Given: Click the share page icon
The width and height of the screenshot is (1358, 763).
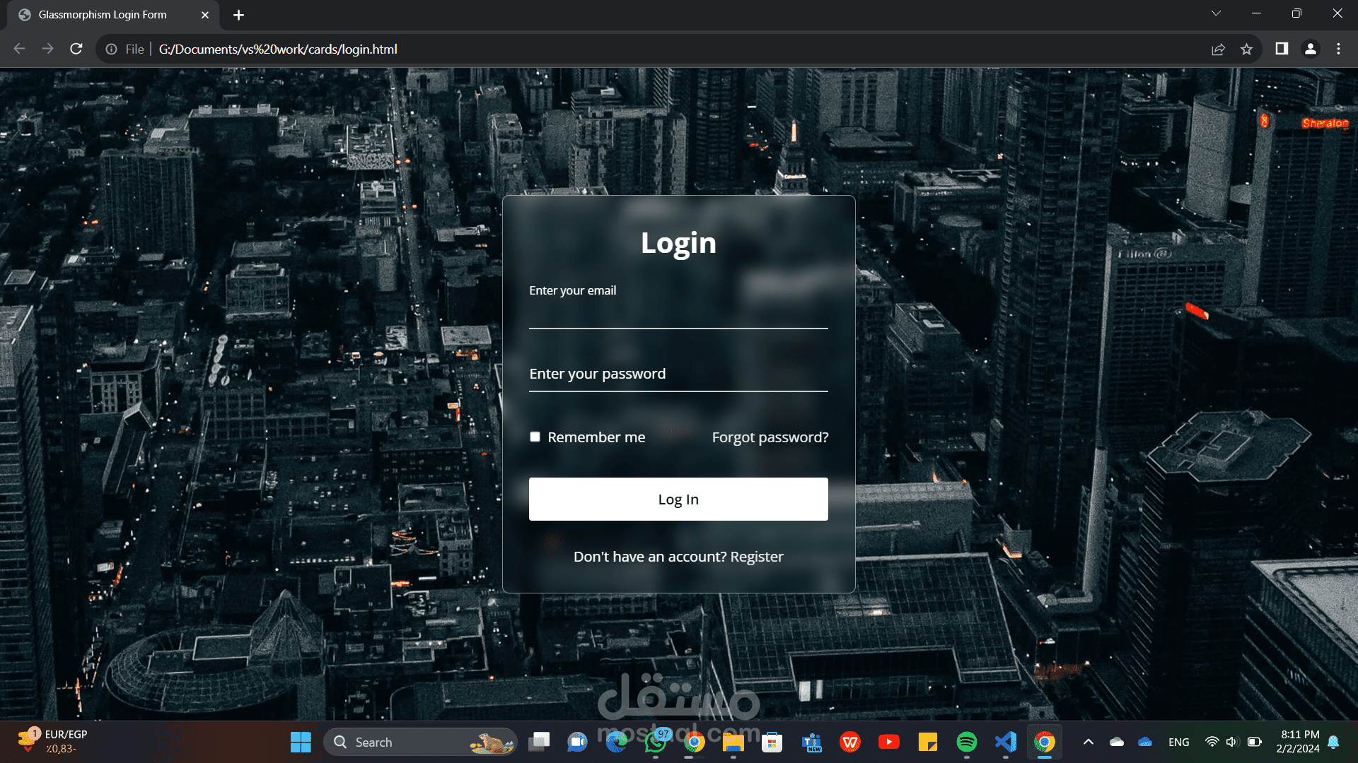Looking at the screenshot, I should tap(1218, 49).
